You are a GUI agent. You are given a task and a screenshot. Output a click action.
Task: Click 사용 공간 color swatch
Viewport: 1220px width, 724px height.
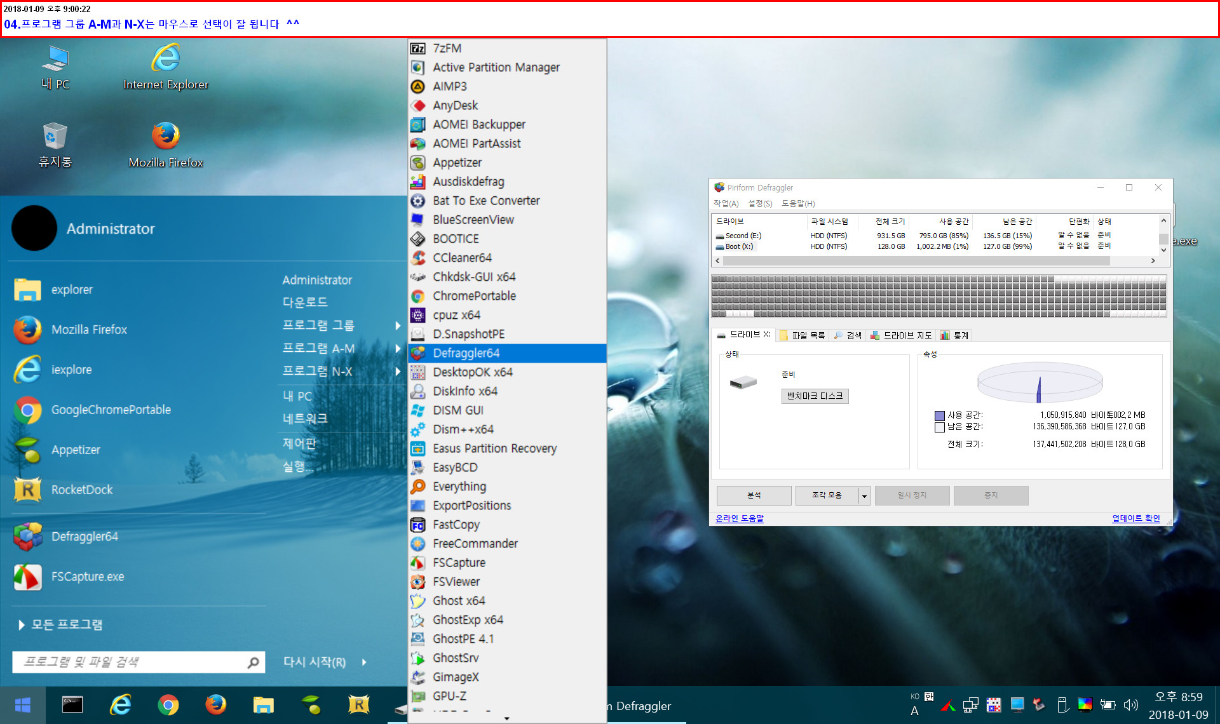coord(940,416)
